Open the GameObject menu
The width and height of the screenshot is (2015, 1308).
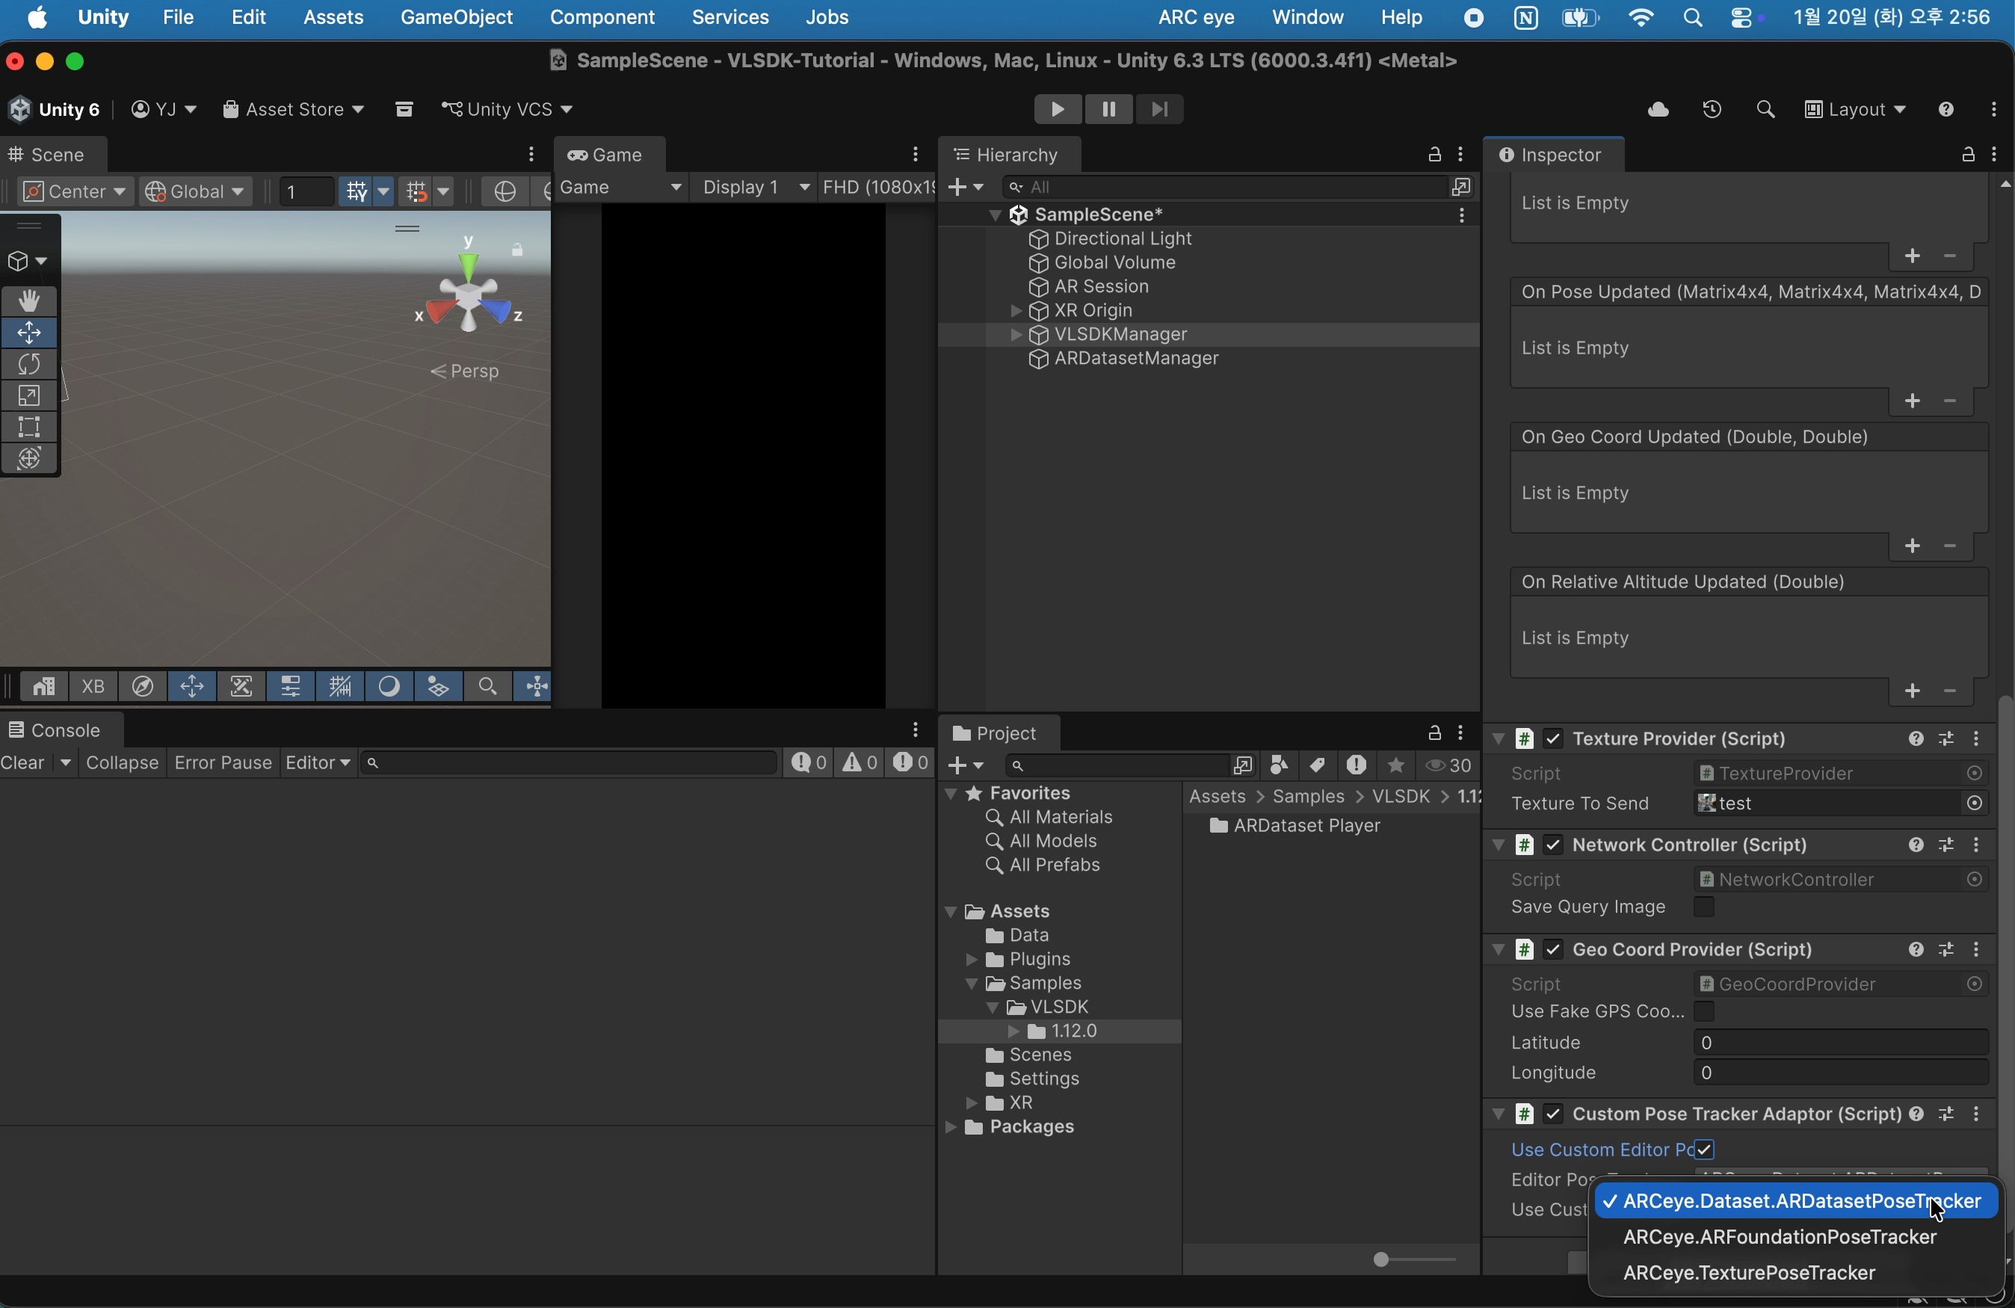tap(457, 18)
